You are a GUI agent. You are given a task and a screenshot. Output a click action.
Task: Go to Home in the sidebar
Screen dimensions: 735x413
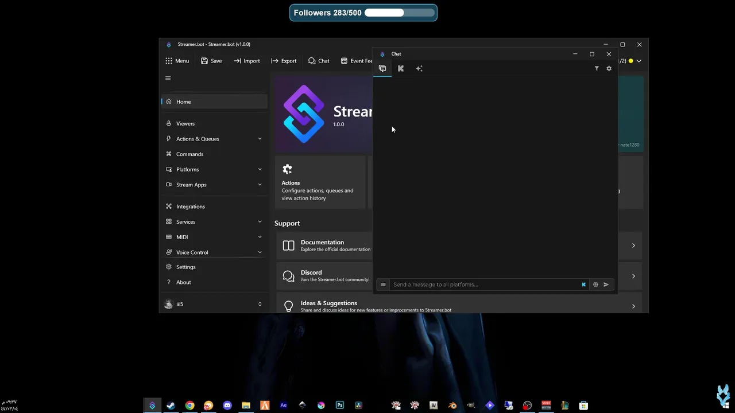coord(214,102)
